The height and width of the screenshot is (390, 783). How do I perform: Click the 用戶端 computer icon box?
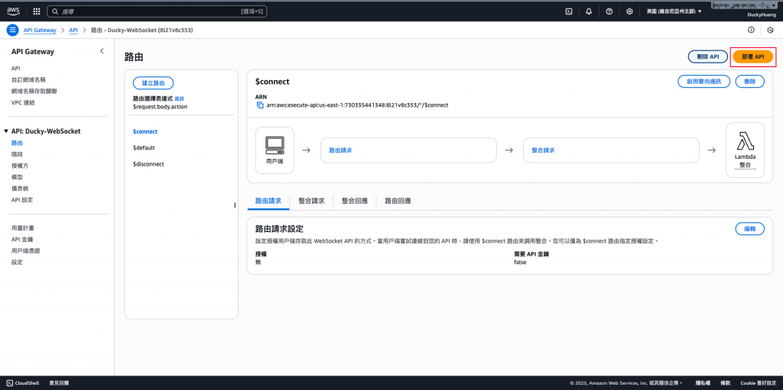coord(275,150)
